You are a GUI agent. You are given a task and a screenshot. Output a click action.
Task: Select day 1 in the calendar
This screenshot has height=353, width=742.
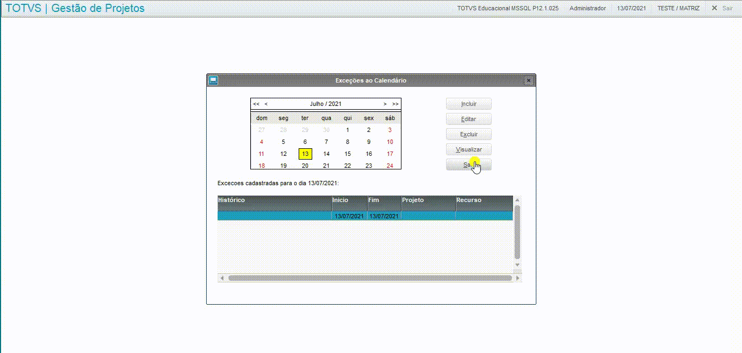click(x=348, y=130)
